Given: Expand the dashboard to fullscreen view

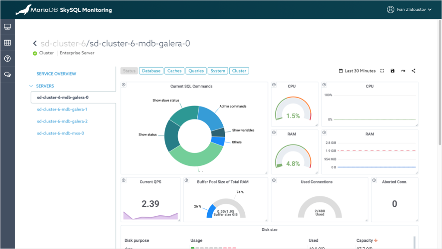Looking at the screenshot, I should [382, 70].
